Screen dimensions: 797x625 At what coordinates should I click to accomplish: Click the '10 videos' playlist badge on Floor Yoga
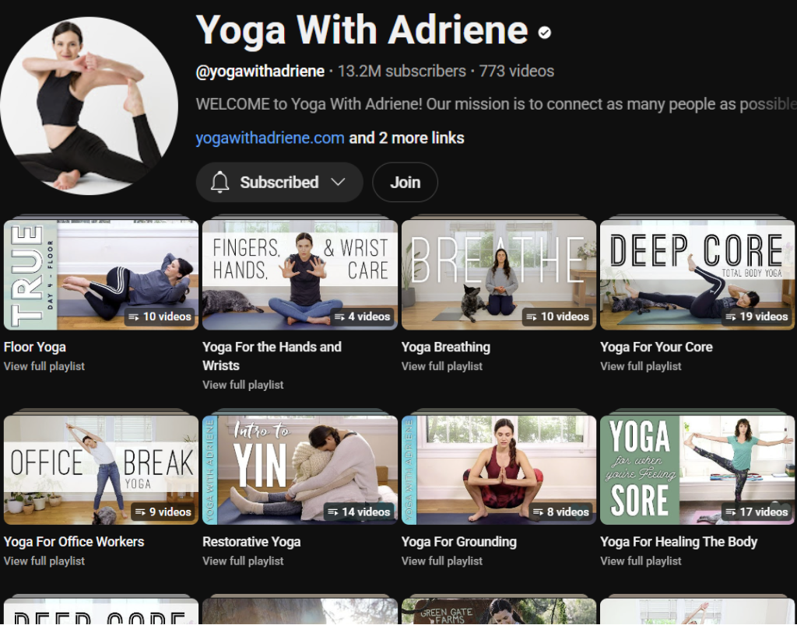coord(160,317)
